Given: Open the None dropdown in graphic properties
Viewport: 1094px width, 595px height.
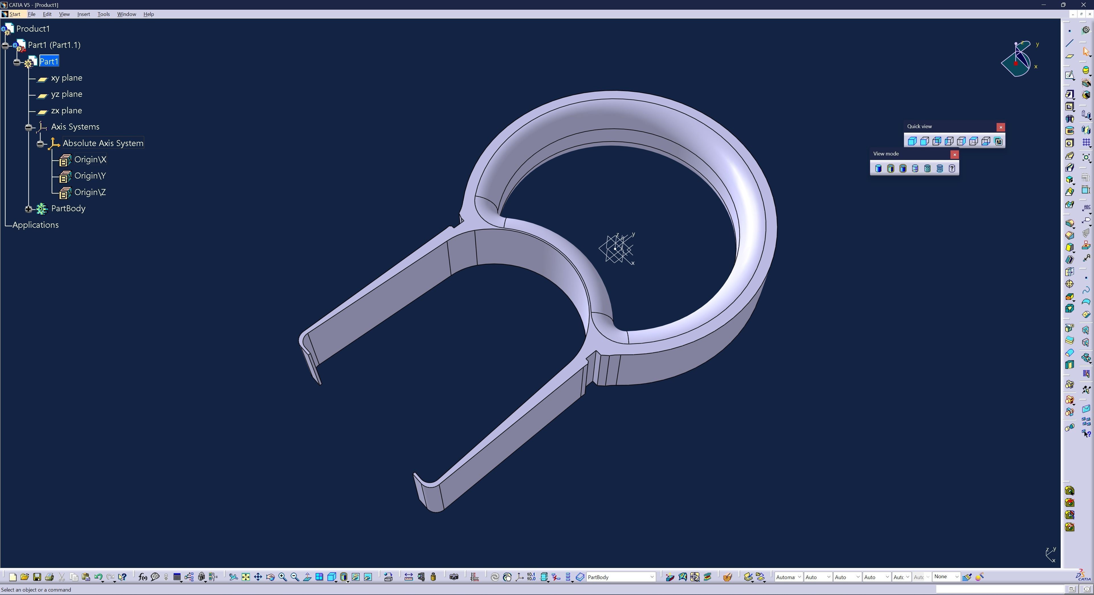Looking at the screenshot, I should (956, 577).
